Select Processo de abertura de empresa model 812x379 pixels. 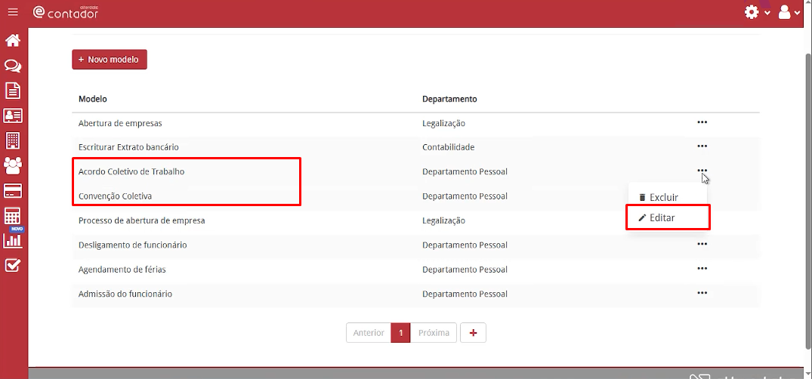[142, 220]
